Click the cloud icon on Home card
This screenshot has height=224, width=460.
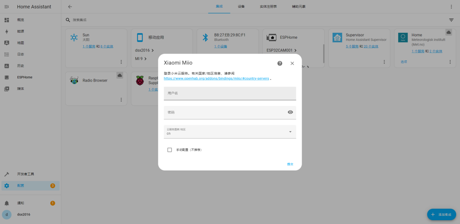click(448, 32)
